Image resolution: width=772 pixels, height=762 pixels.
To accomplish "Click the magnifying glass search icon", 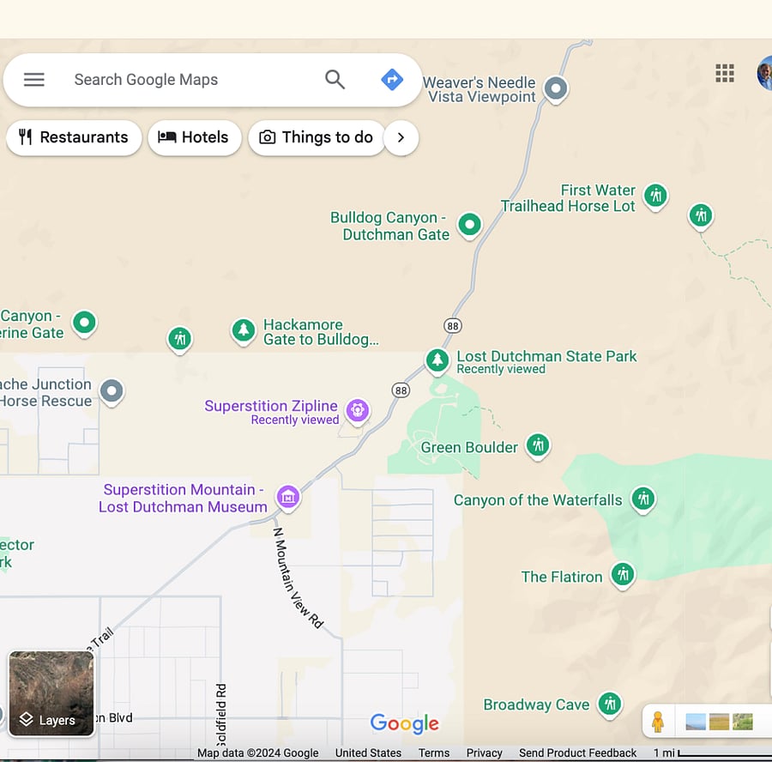I will tap(335, 79).
